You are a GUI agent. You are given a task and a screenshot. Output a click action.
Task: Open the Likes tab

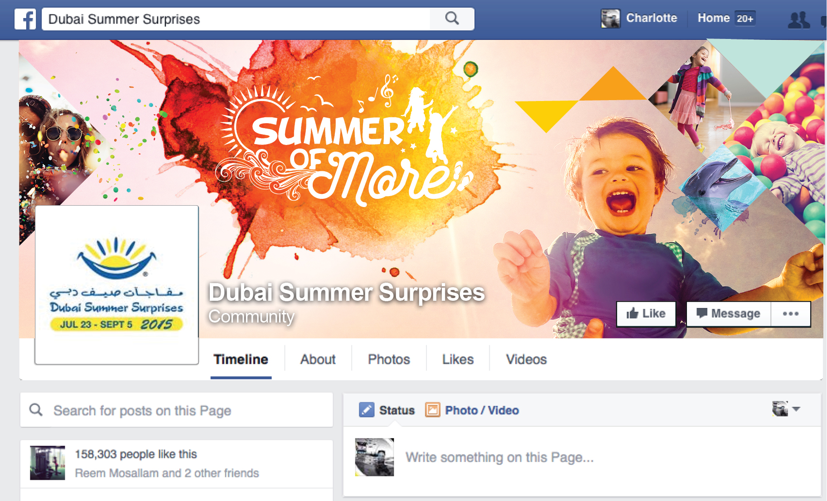pos(458,359)
